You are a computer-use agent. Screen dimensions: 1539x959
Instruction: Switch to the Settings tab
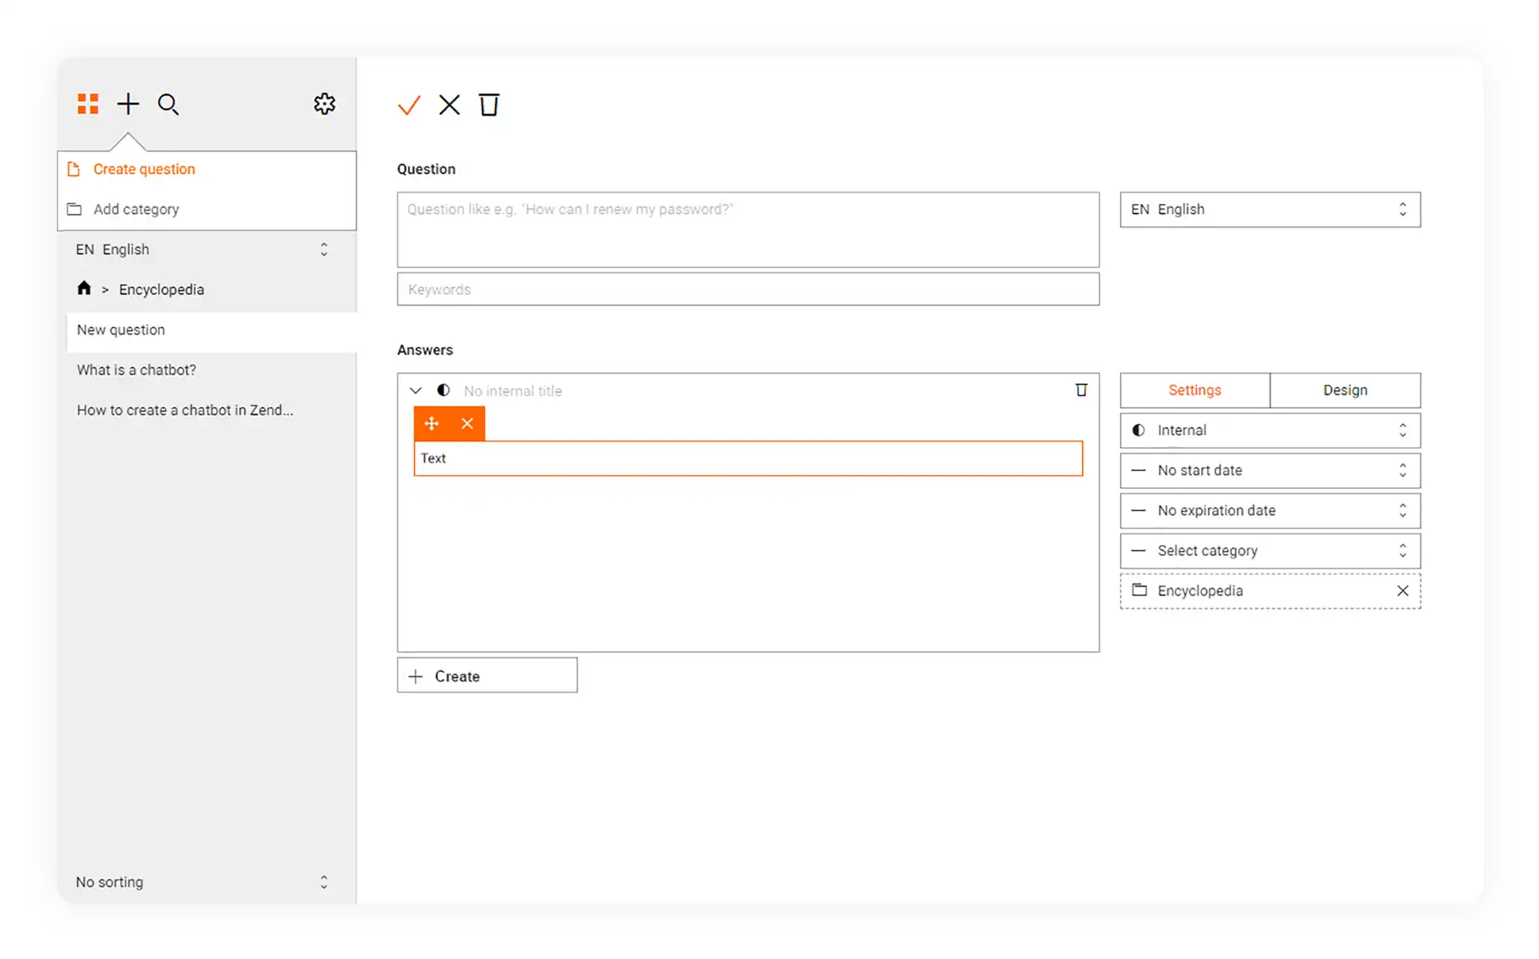[1194, 390]
